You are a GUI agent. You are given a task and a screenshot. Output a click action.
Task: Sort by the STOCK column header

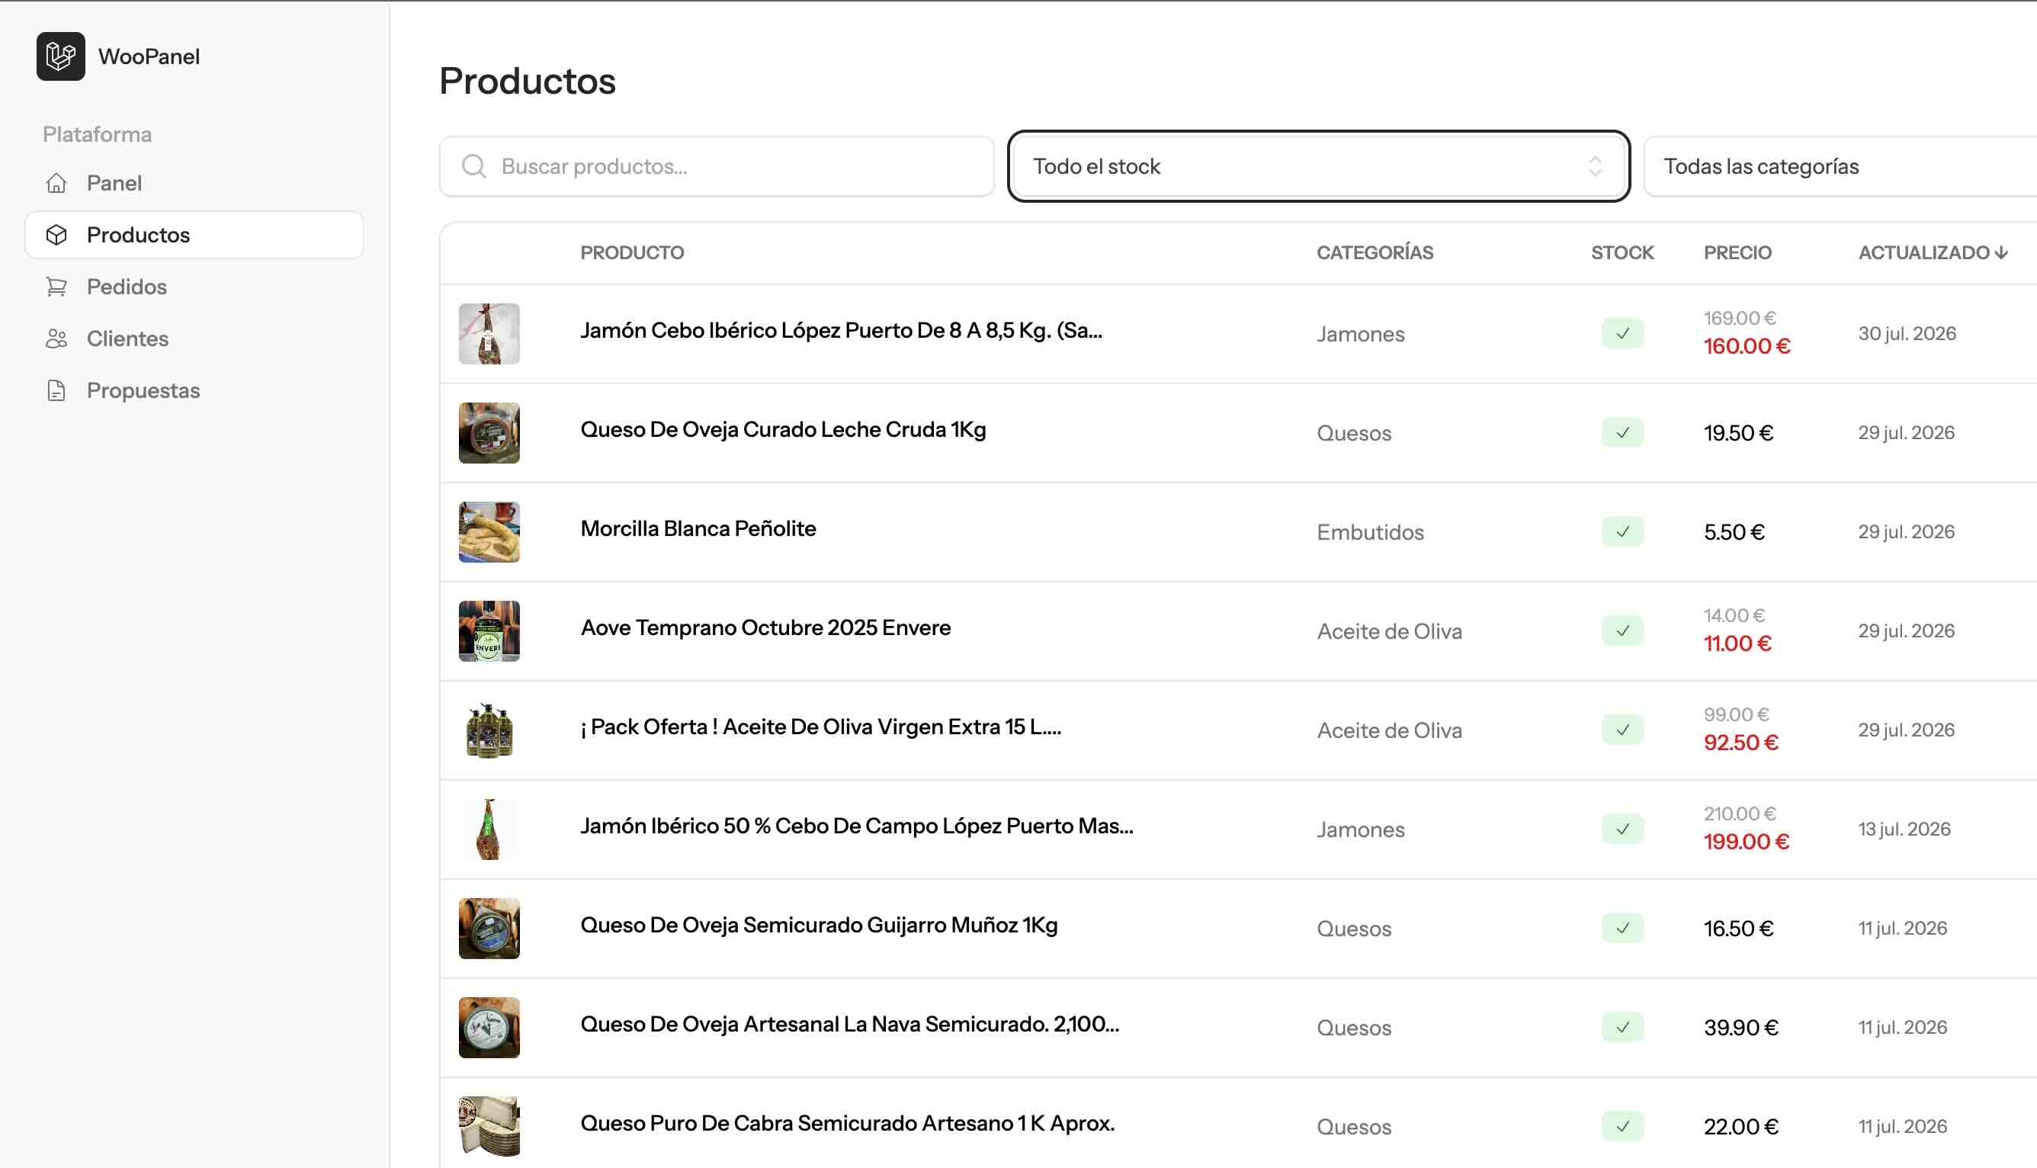pyautogui.click(x=1622, y=252)
